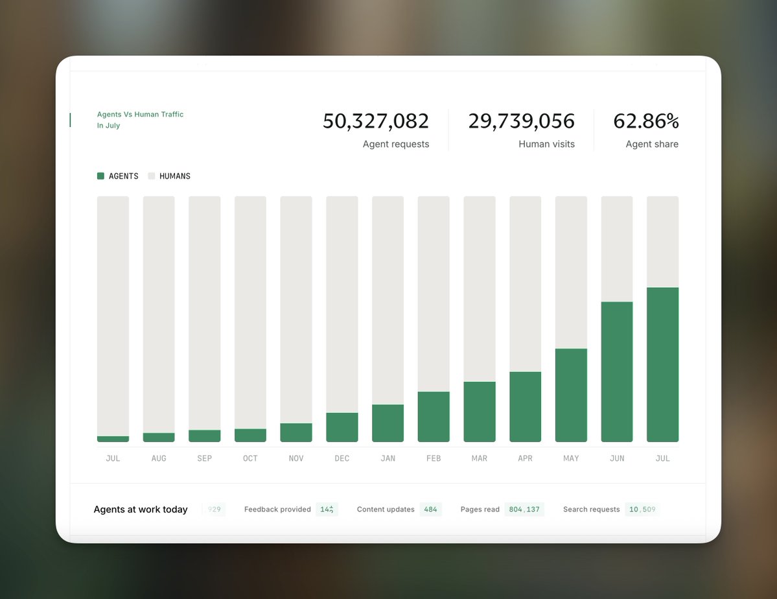Click the grey humans bar for JUN
The width and height of the screenshot is (777, 599).
coord(617,249)
